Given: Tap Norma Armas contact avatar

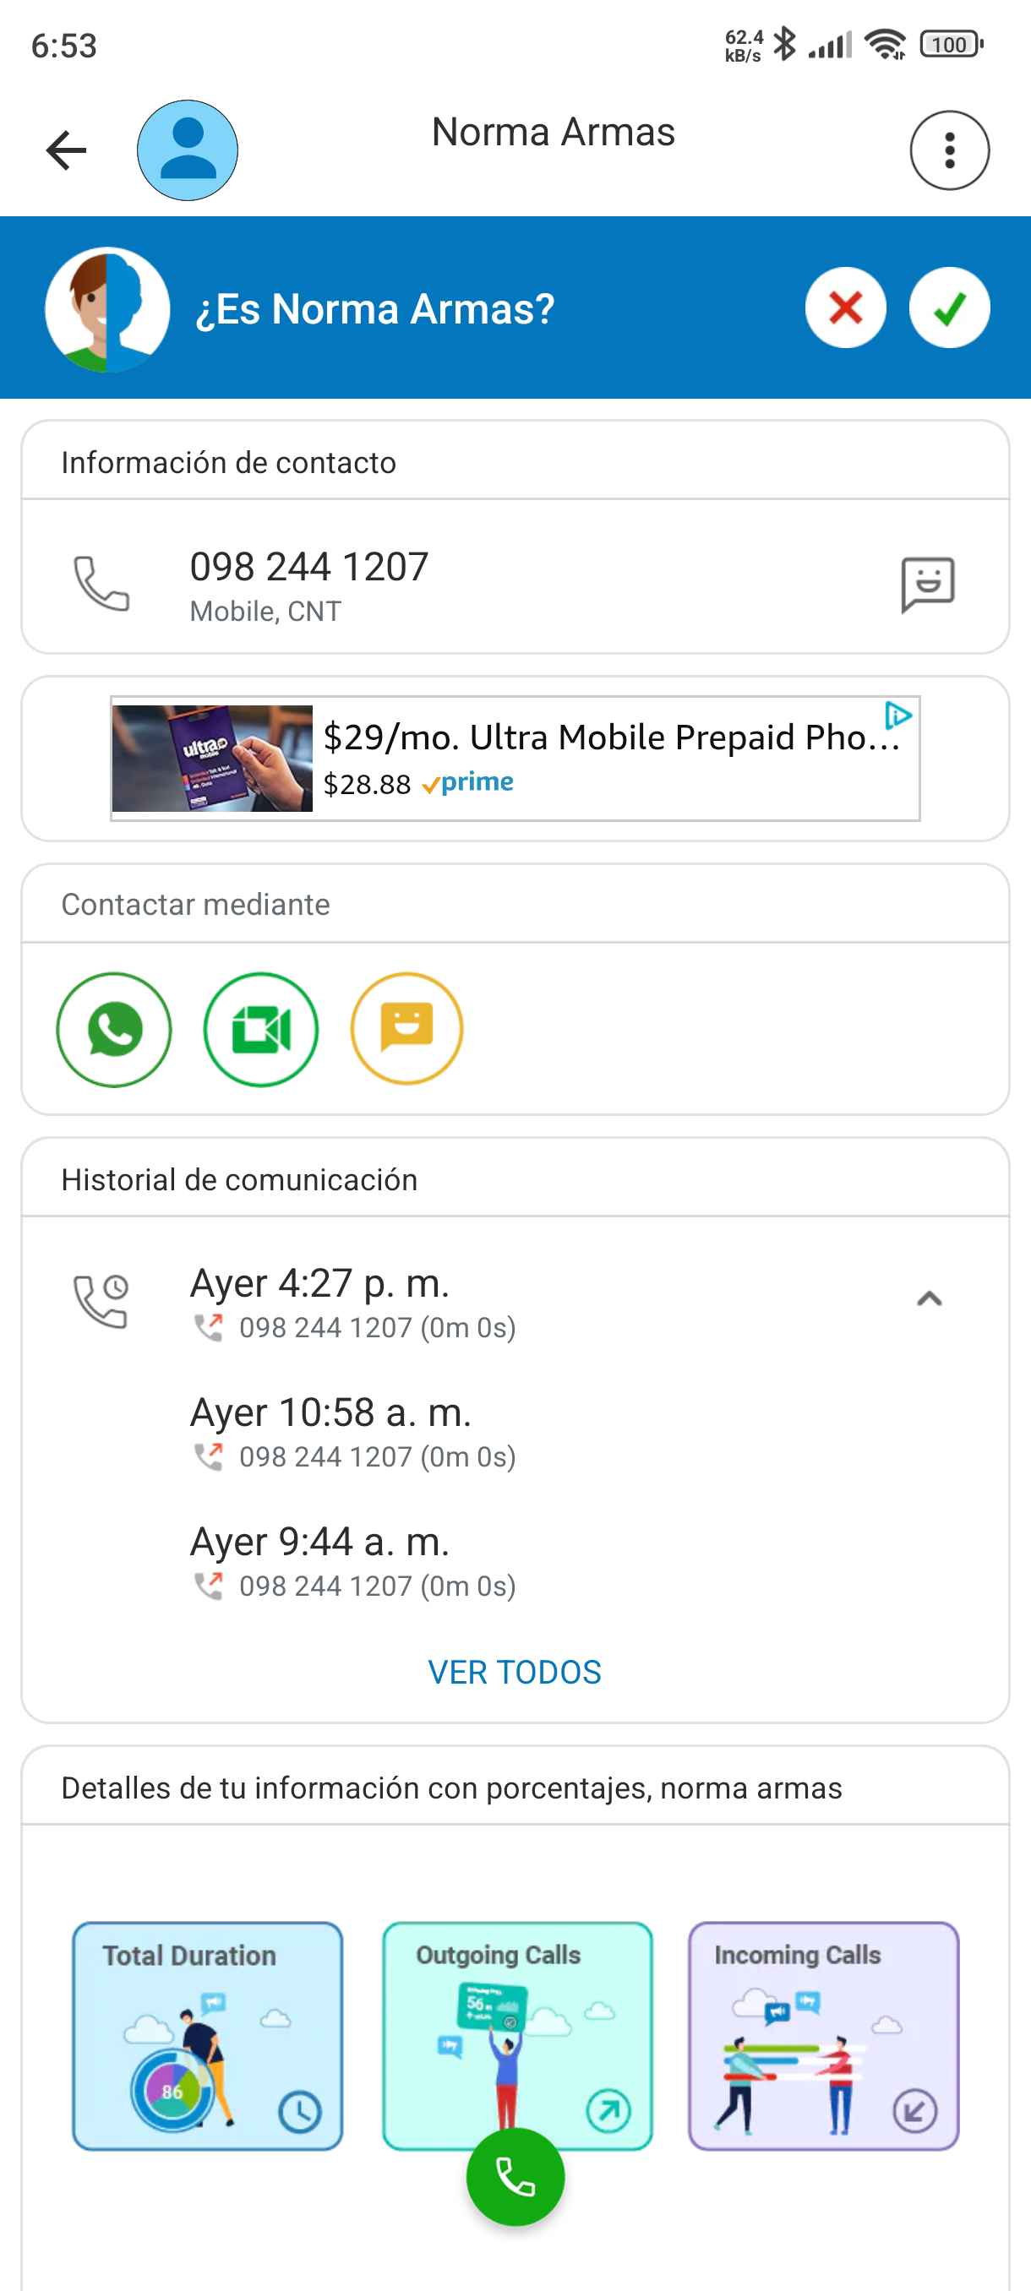Looking at the screenshot, I should point(187,150).
